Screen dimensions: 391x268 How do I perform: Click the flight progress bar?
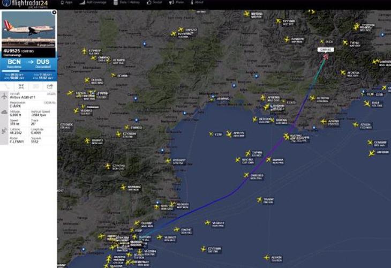tap(29, 71)
